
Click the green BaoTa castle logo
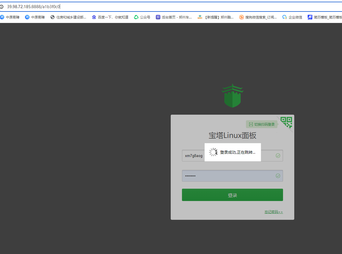[232, 96]
